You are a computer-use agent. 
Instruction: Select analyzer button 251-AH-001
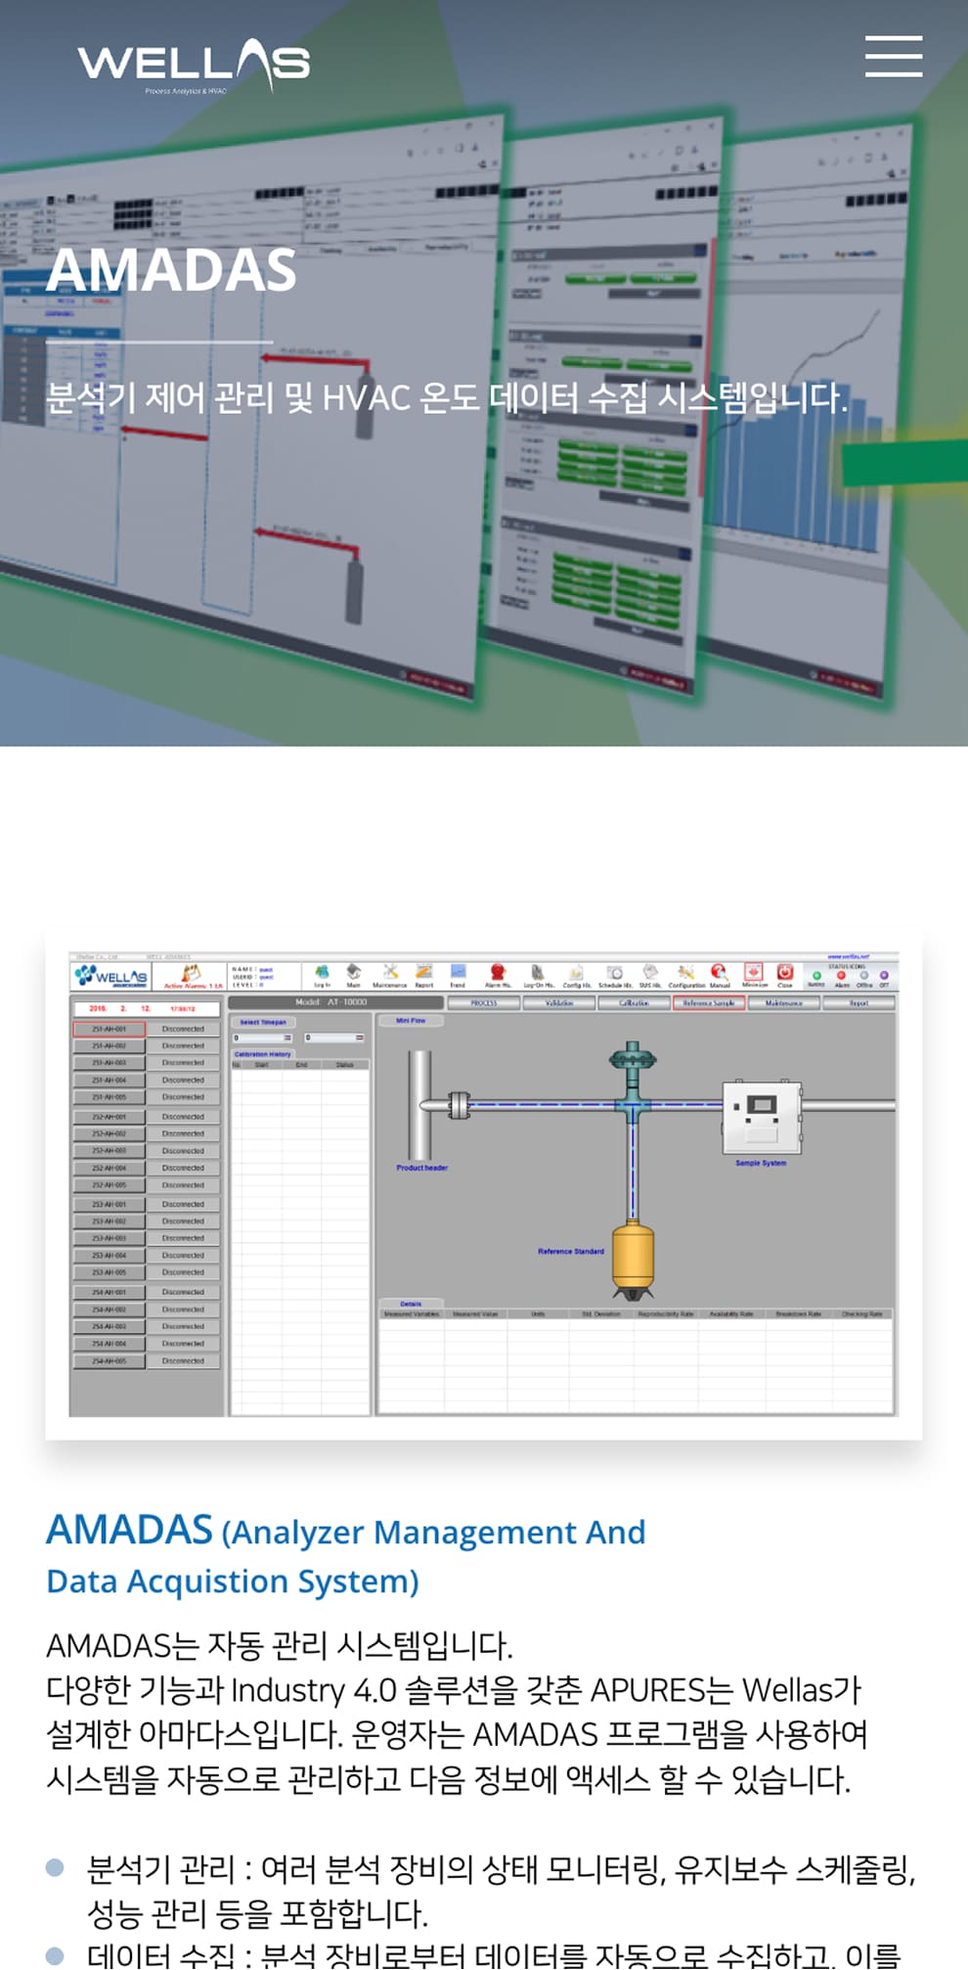(110, 1029)
